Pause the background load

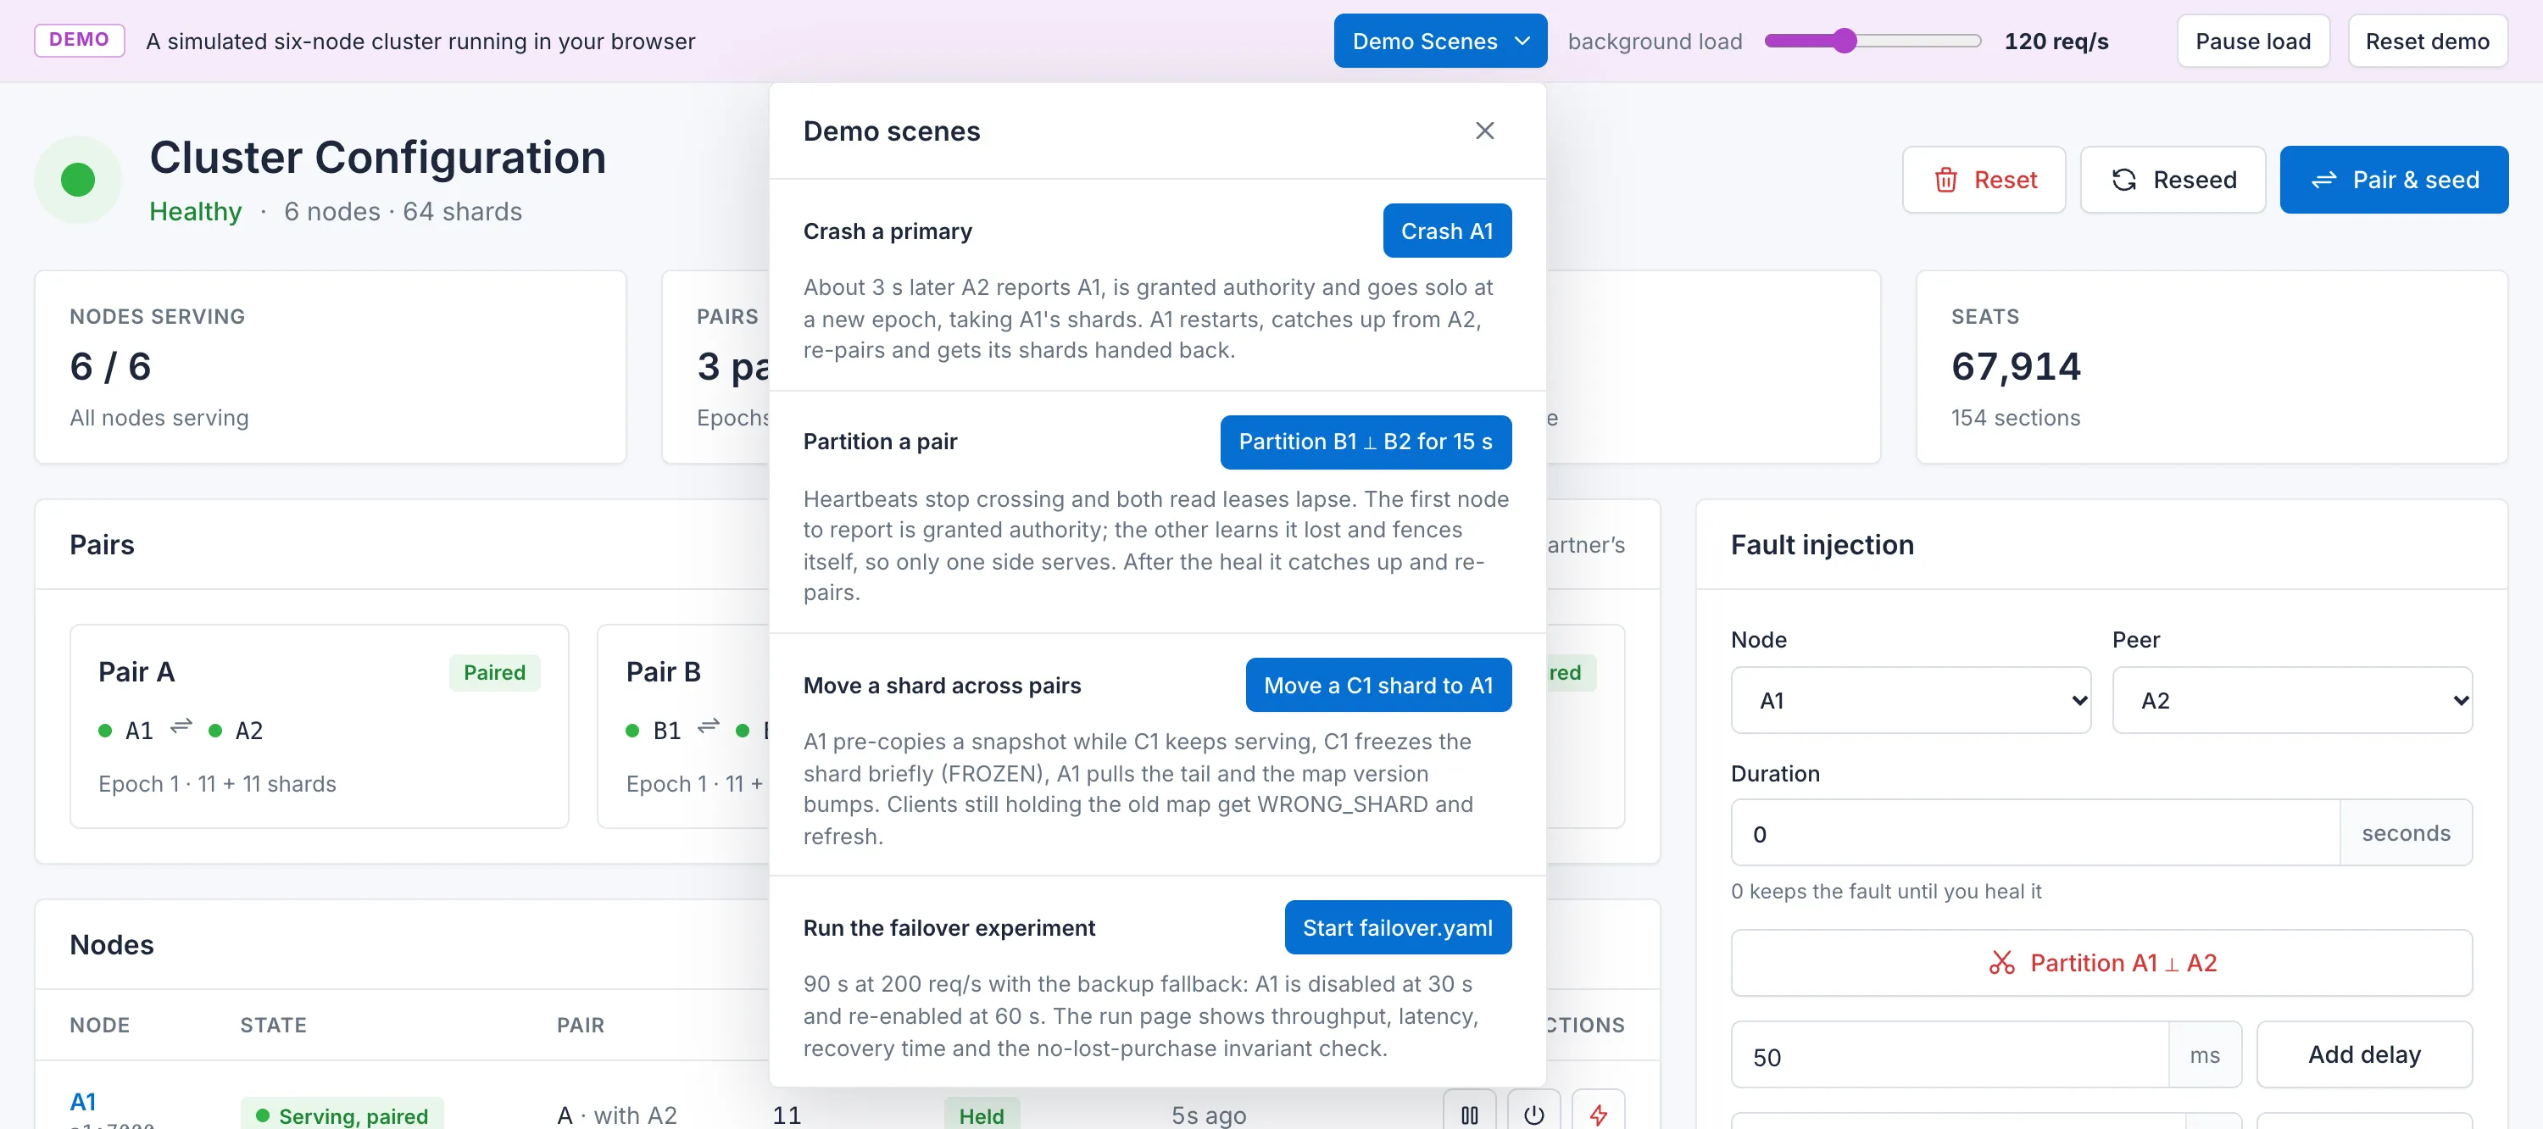[2253, 41]
